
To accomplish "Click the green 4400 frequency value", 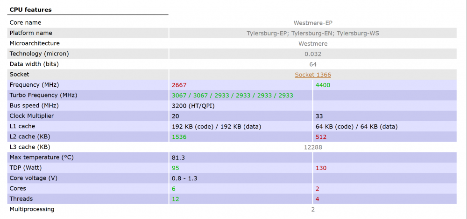I will 323,85.
